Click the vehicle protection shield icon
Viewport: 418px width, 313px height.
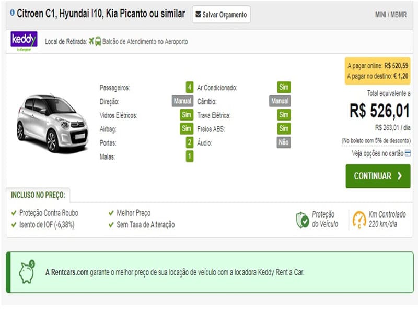[x=303, y=220]
